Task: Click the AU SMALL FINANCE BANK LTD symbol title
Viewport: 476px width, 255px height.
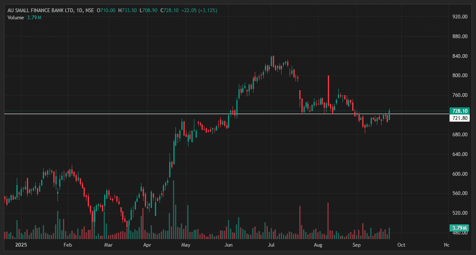Action: coord(40,10)
